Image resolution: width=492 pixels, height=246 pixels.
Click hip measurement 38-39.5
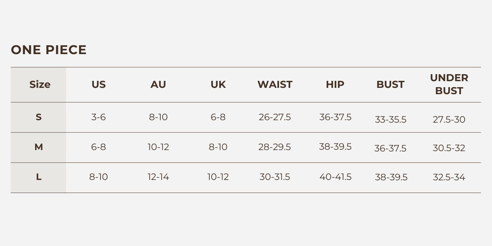(x=335, y=147)
